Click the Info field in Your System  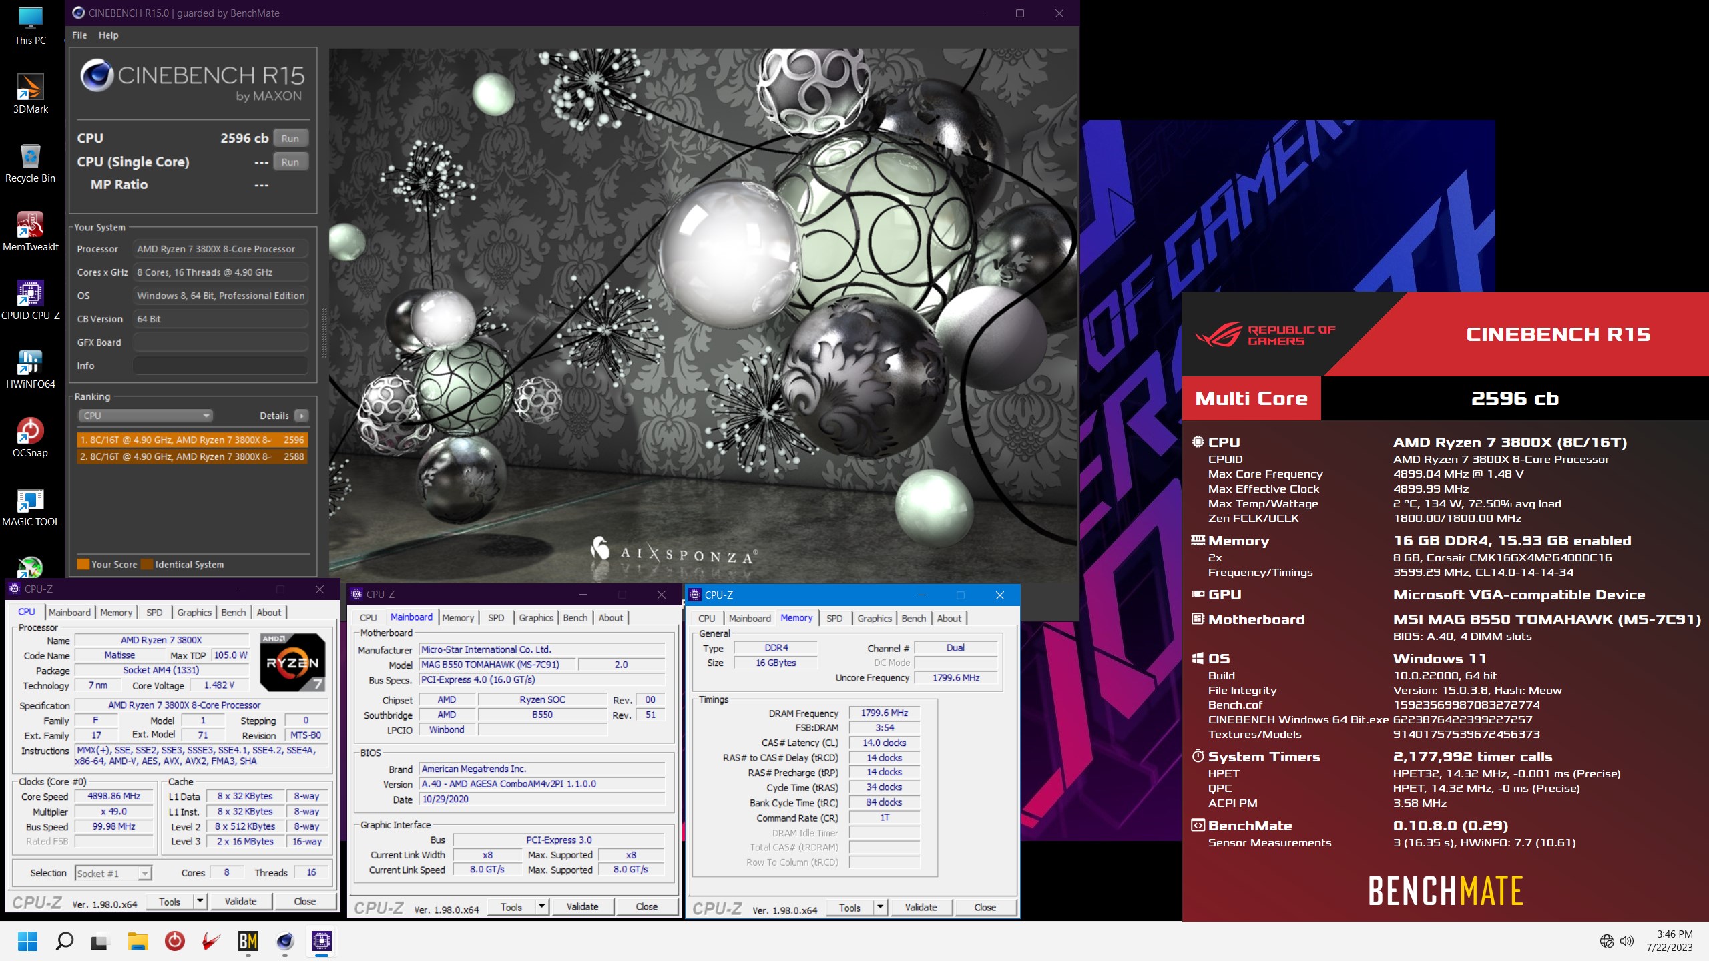220,366
